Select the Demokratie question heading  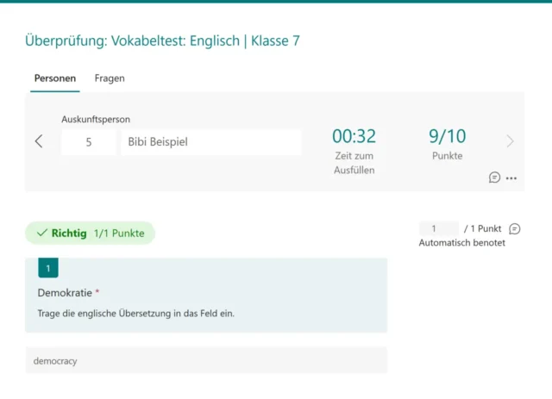point(66,293)
